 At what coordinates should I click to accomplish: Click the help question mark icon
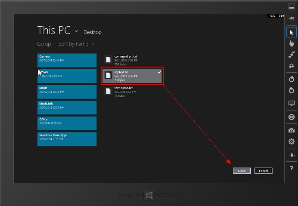point(292,168)
